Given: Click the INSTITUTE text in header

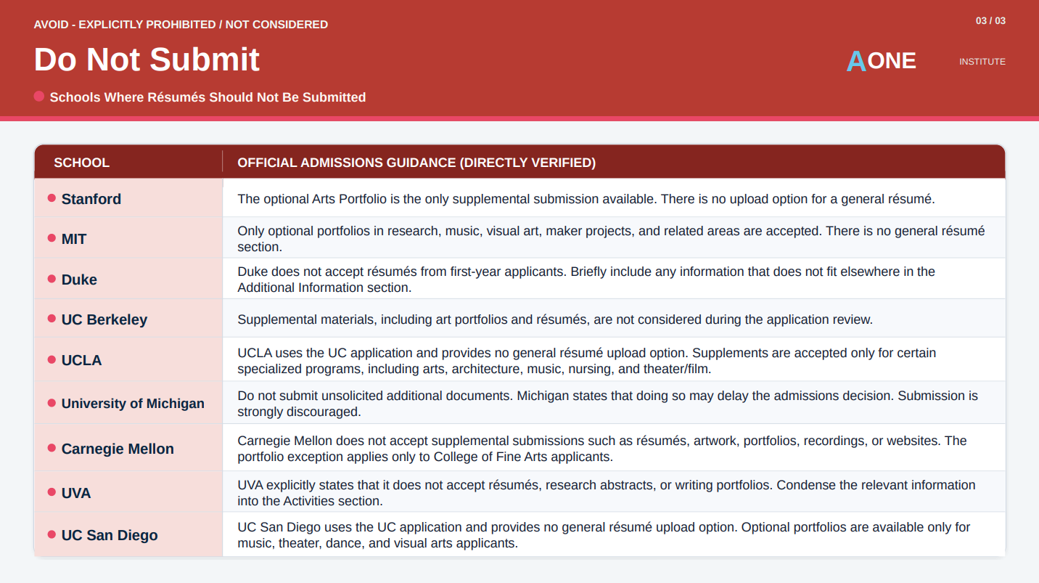Looking at the screenshot, I should click(x=982, y=62).
